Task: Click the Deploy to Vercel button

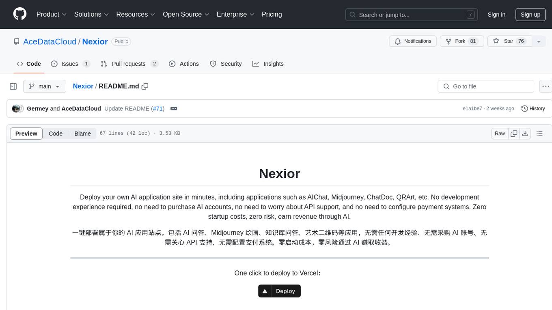Action: [279, 291]
